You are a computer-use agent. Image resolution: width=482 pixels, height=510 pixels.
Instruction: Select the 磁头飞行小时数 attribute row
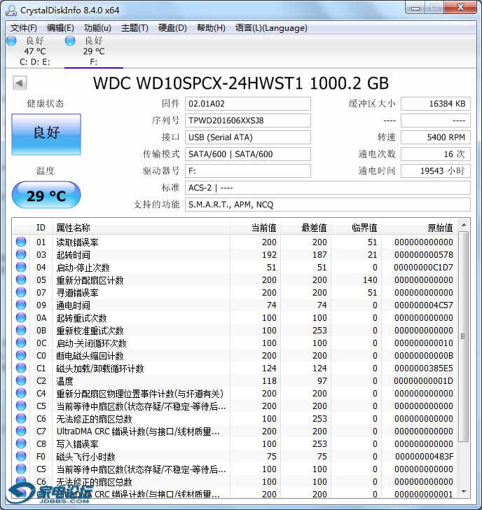point(235,457)
